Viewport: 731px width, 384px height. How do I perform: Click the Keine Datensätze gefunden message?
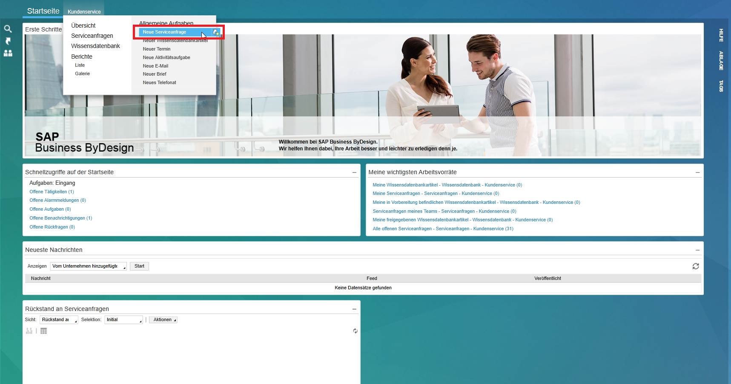click(363, 288)
